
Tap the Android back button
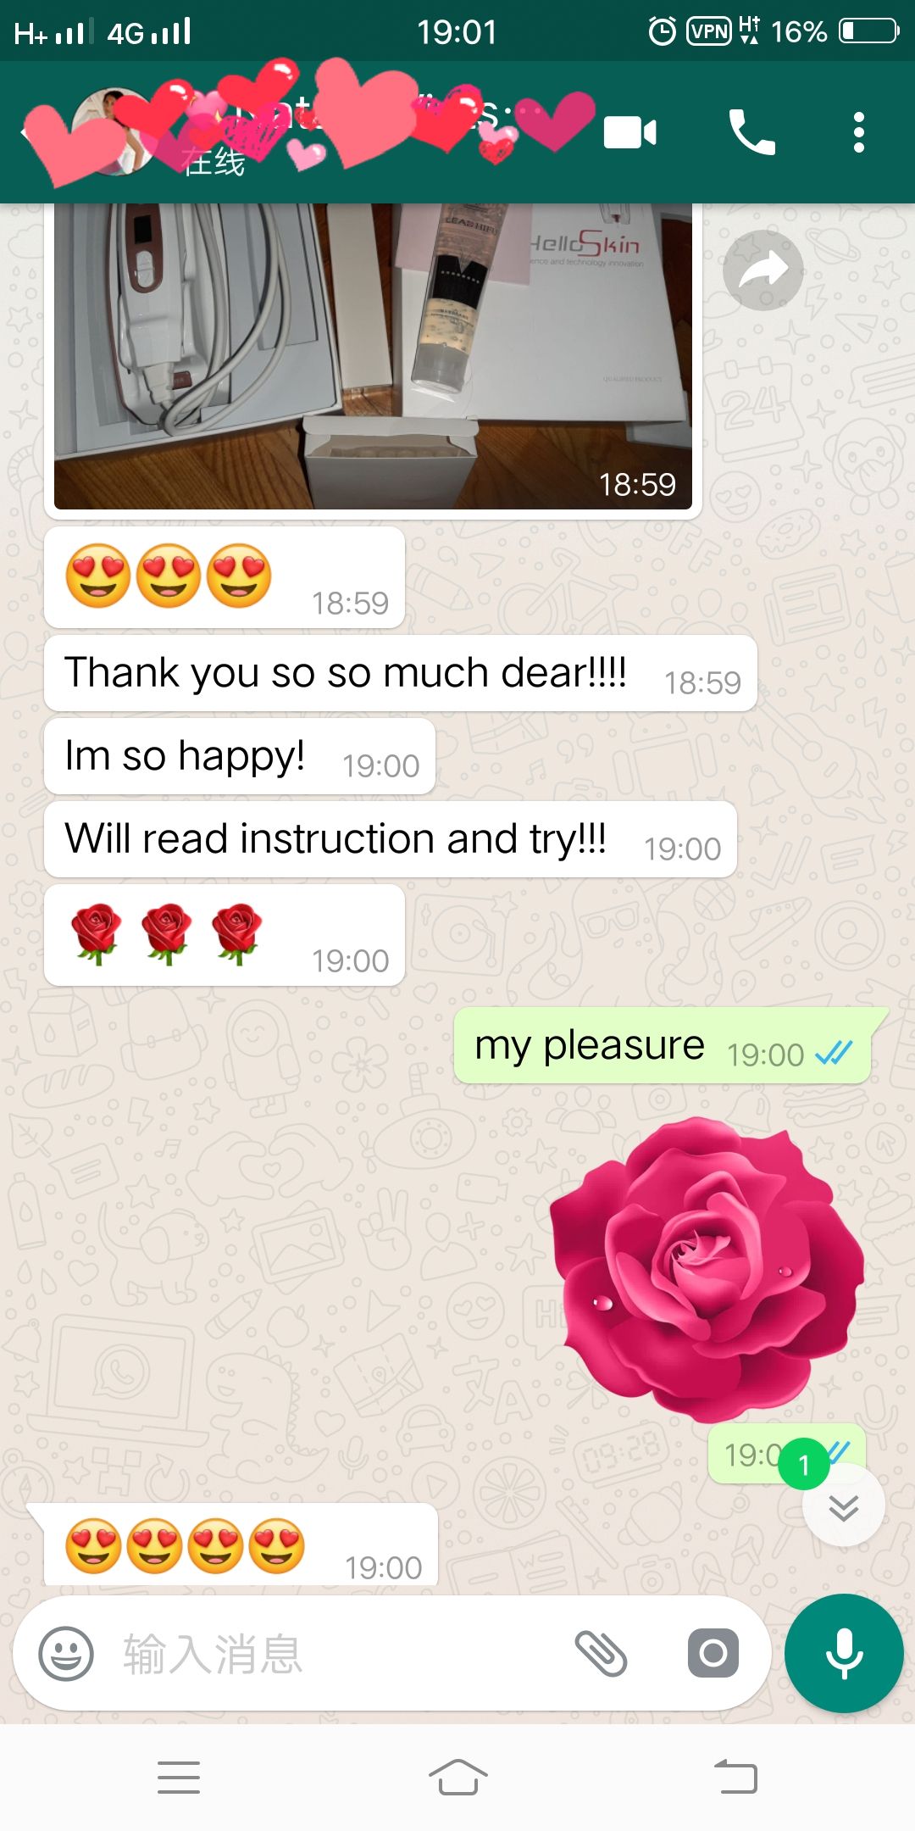pos(735,1777)
